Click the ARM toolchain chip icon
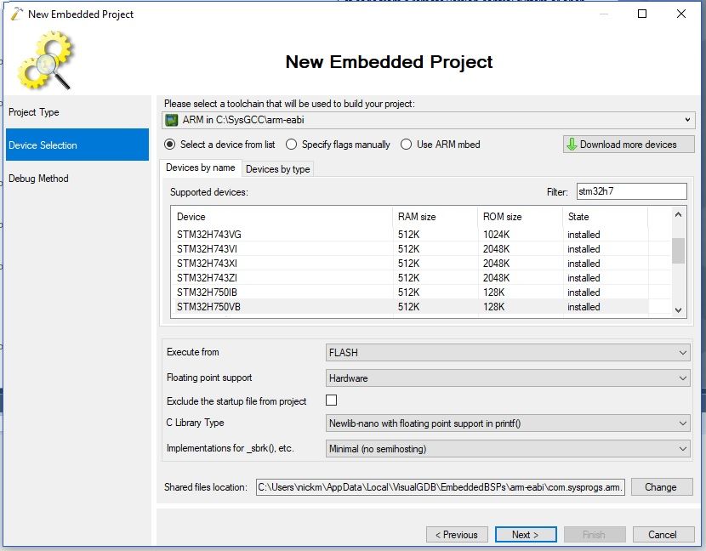The width and height of the screenshot is (706, 551). tap(172, 120)
